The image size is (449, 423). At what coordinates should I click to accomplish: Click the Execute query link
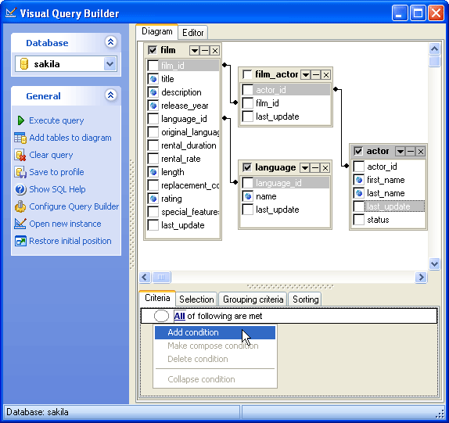click(x=56, y=120)
